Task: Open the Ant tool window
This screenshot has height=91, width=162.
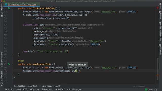Action: tap(160, 6)
